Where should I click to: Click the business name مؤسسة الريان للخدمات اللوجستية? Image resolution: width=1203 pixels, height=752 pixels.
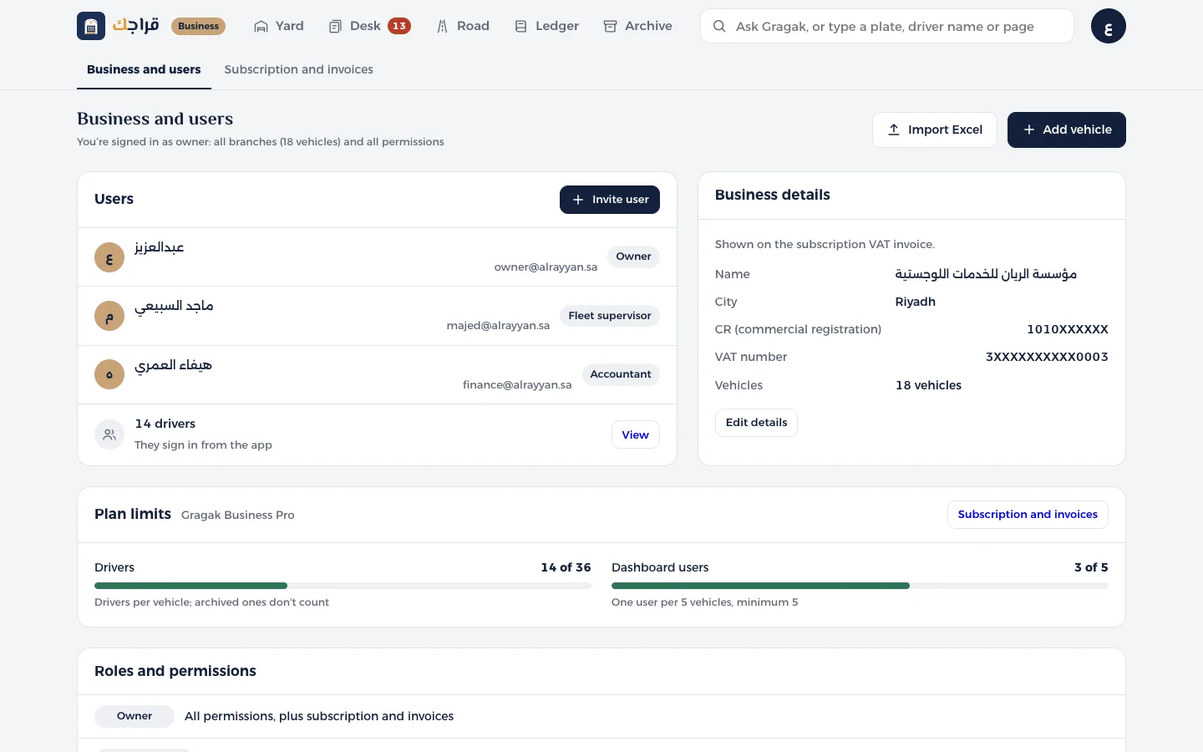[986, 274]
